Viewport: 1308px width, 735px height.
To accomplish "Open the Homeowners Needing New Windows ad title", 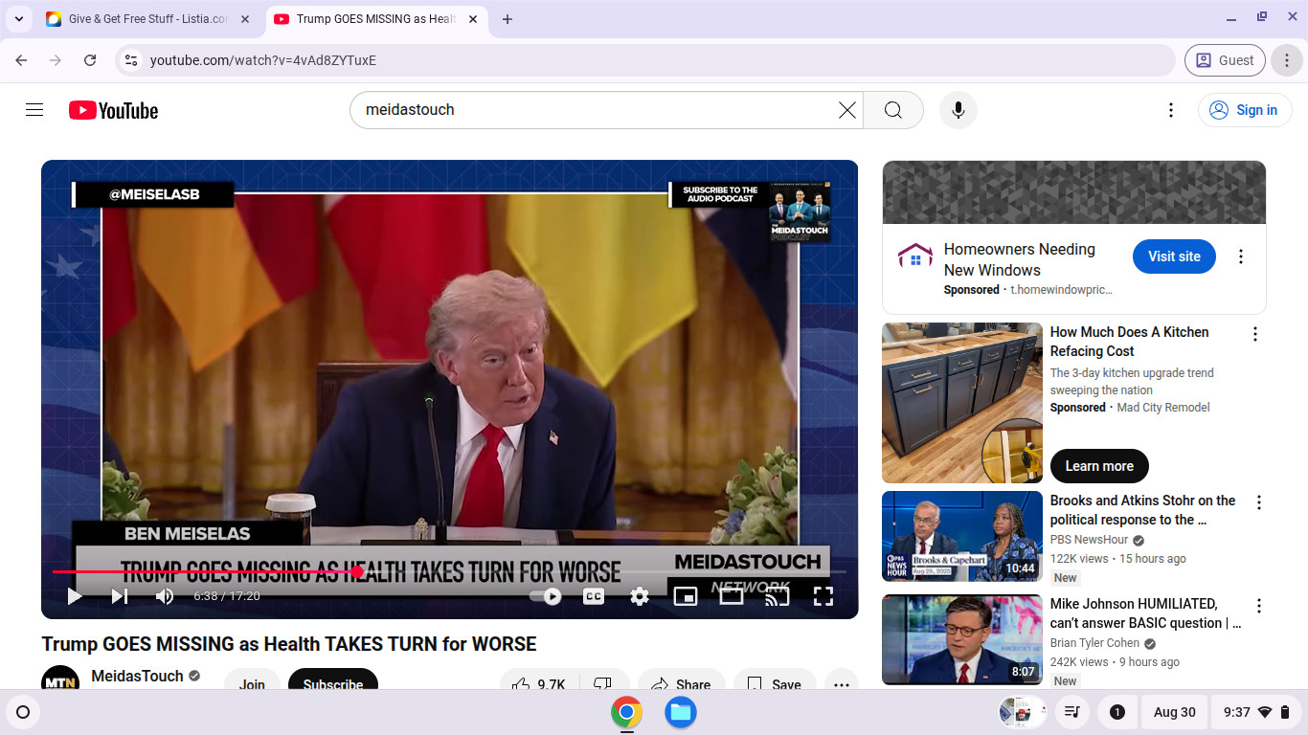I will tap(1020, 259).
